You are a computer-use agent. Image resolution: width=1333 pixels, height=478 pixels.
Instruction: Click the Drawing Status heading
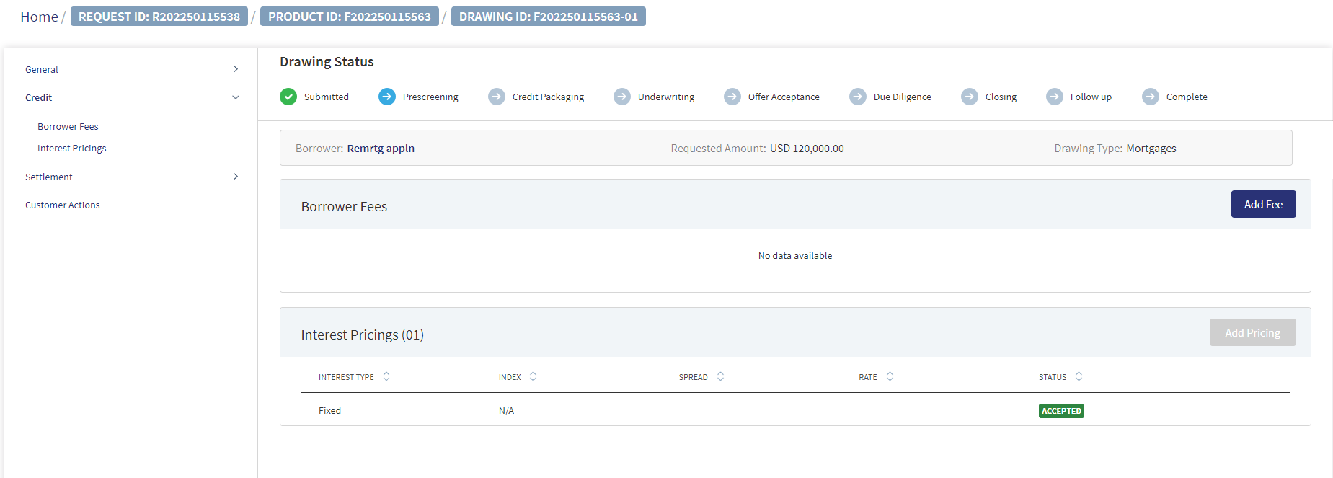coord(327,62)
